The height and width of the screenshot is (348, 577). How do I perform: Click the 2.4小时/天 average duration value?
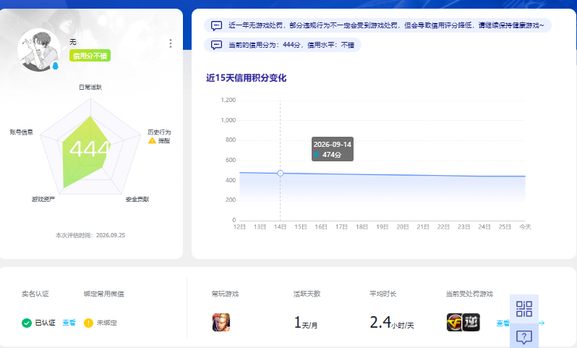click(392, 323)
